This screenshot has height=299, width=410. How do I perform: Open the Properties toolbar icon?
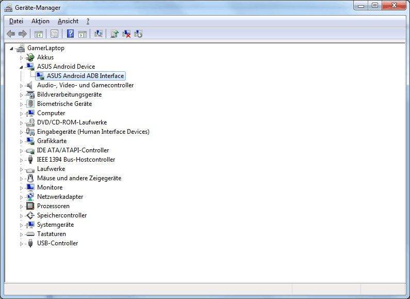click(x=54, y=34)
